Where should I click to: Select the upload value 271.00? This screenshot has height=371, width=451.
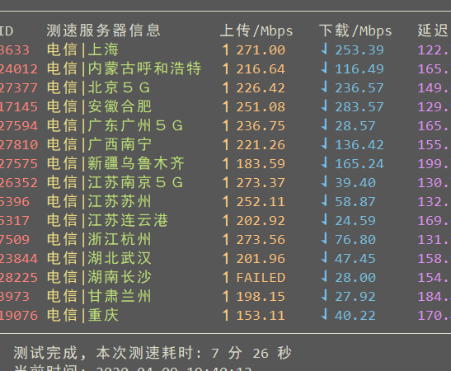pyautogui.click(x=261, y=50)
